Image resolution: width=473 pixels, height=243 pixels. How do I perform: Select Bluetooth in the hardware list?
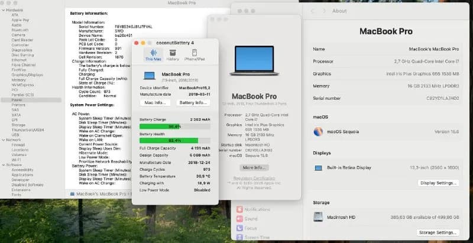[20, 30]
